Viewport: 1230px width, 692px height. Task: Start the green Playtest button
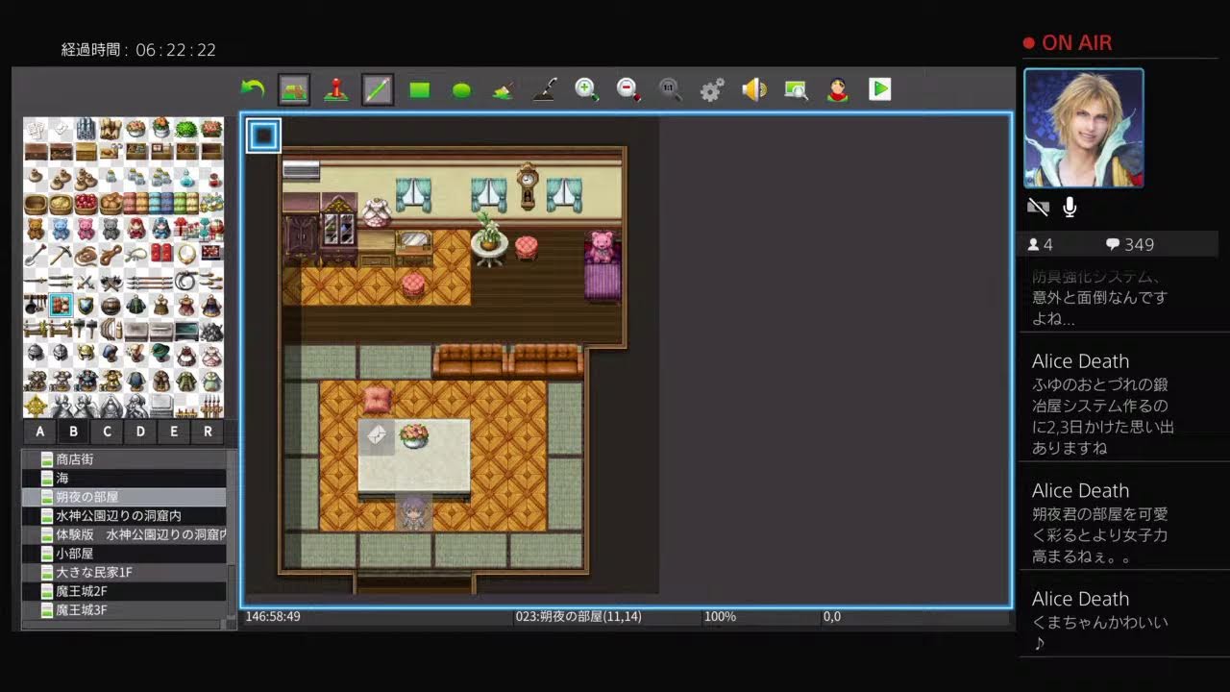pyautogui.click(x=879, y=89)
